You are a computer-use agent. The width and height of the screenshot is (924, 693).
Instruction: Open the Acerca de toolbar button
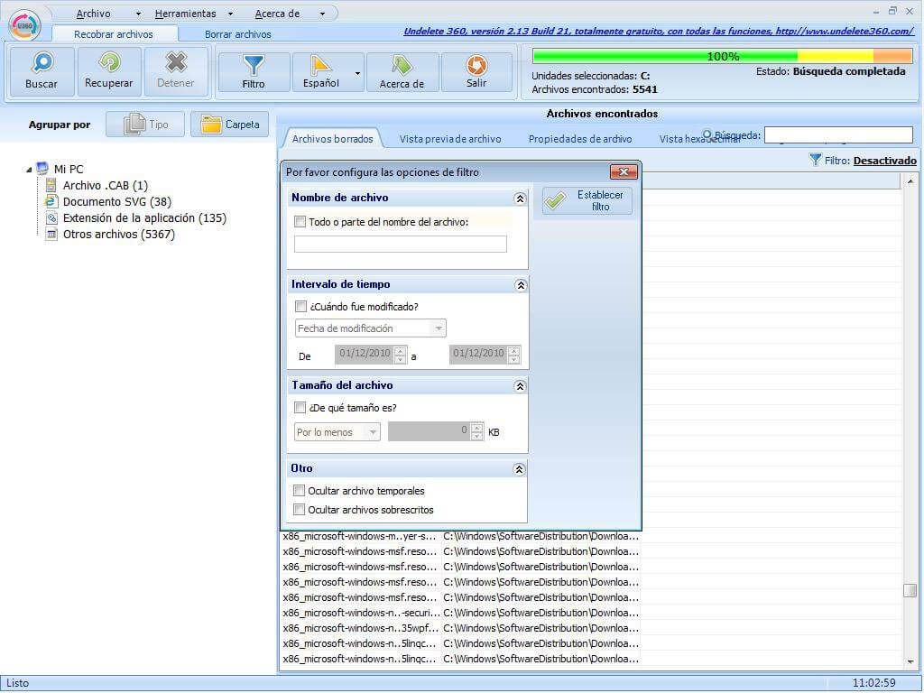pos(402,72)
